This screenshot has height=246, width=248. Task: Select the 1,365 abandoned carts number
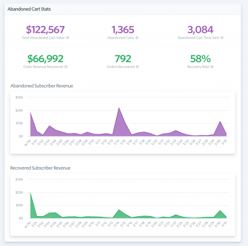pos(123,30)
